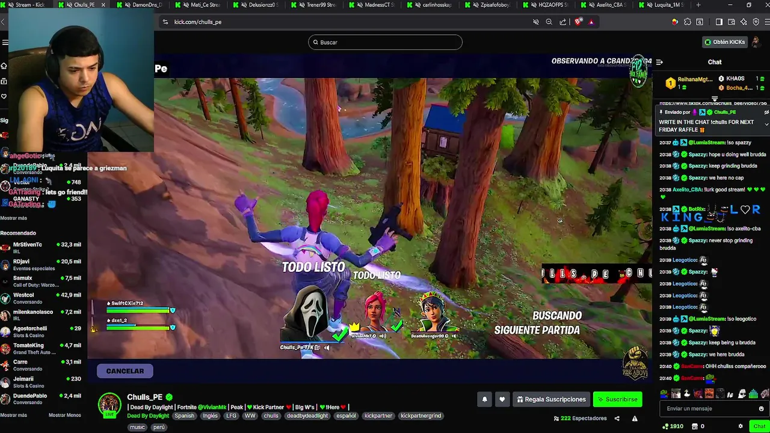Click the Obtén KICKs button
Viewport: 770px width, 433px height.
pos(725,42)
